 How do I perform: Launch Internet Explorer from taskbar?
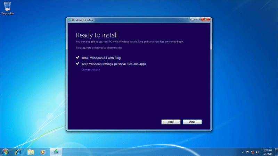pyautogui.click(x=18, y=152)
